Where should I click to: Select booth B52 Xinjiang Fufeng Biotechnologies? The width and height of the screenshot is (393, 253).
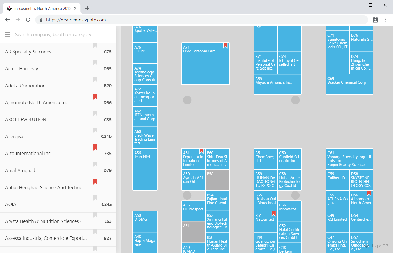[x=217, y=221]
